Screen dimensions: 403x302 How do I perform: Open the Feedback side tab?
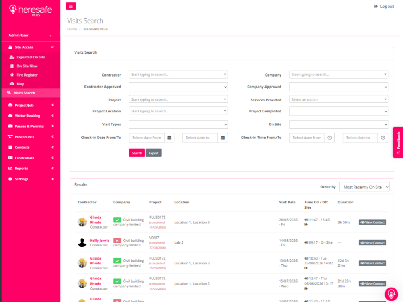398,143
